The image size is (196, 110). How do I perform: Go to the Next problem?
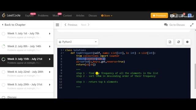(85, 25)
